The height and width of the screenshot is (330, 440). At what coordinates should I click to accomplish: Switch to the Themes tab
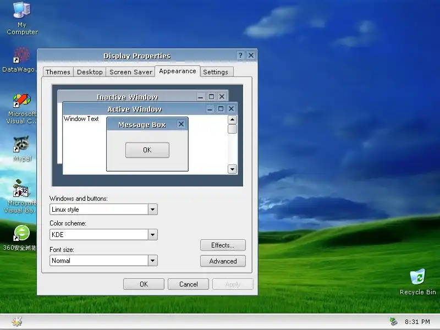[x=58, y=72]
